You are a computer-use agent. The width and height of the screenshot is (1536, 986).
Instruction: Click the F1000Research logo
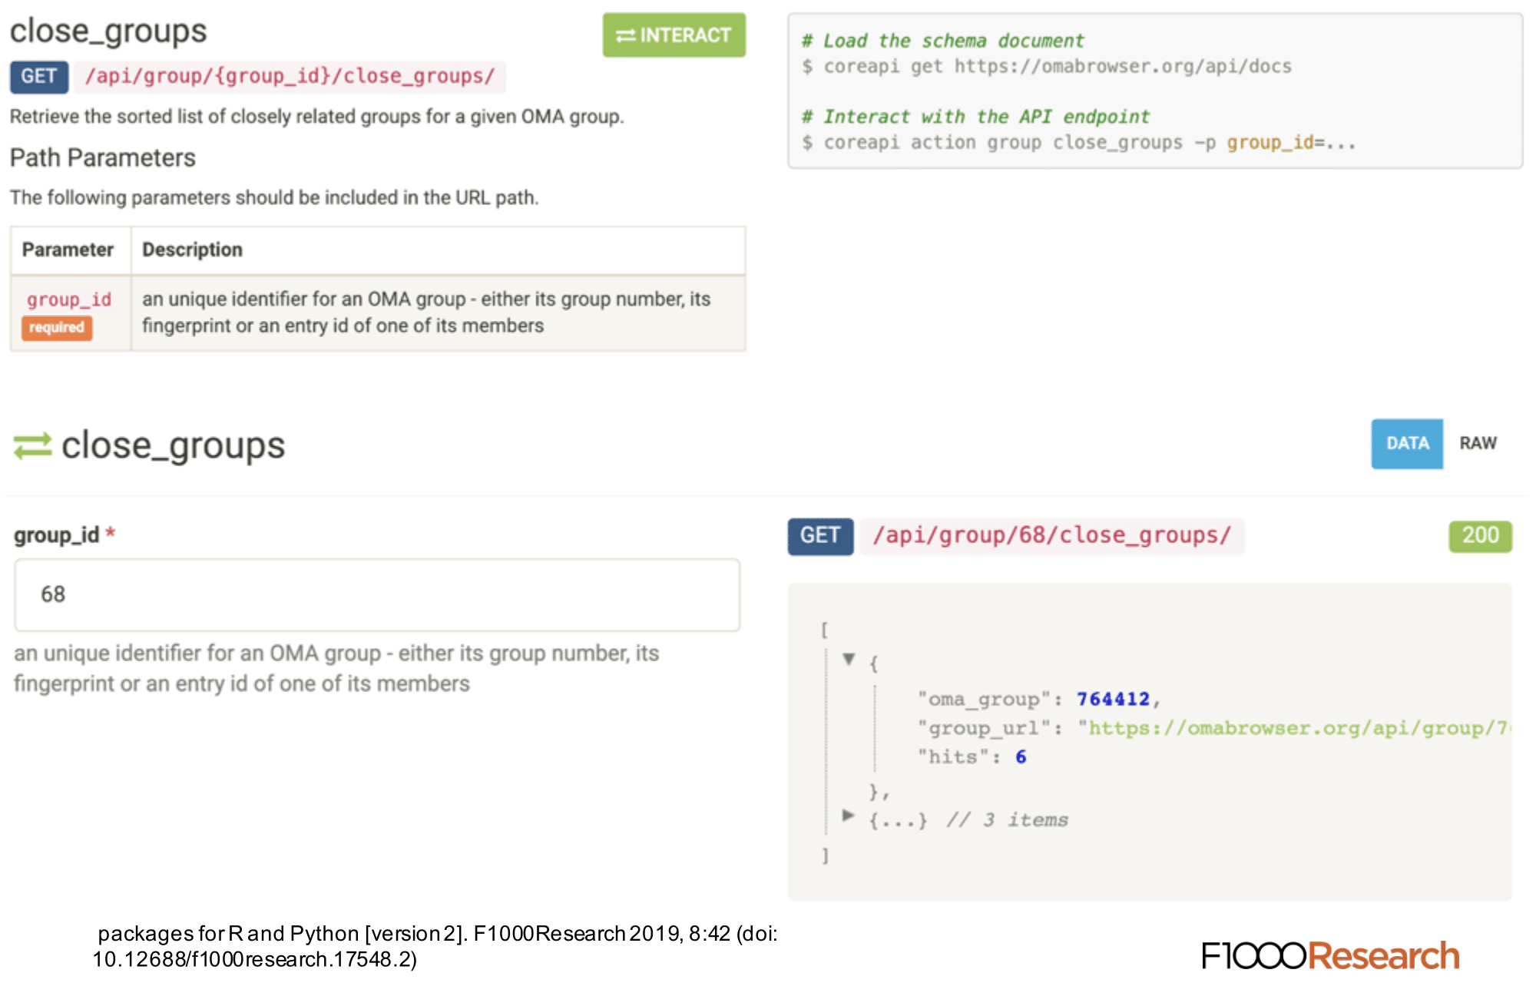1329,955
